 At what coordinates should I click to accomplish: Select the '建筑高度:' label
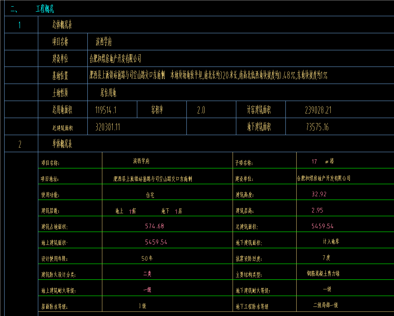coord(245,195)
